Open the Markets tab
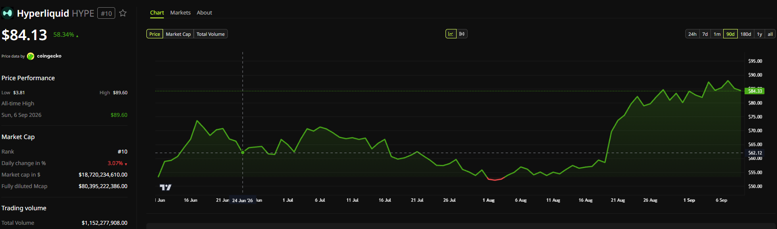The height and width of the screenshot is (229, 777). point(180,13)
